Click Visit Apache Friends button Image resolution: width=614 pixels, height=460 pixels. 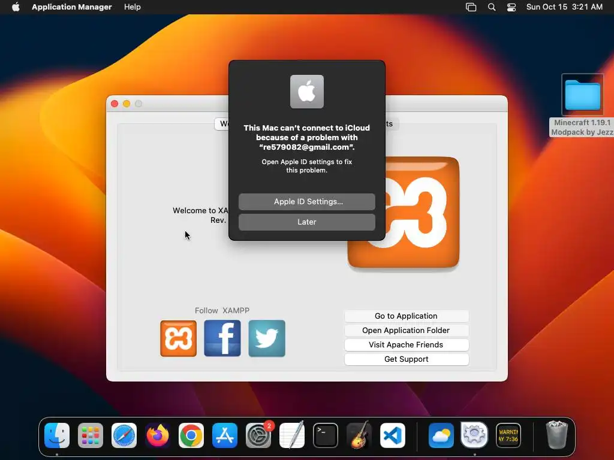pyautogui.click(x=407, y=345)
